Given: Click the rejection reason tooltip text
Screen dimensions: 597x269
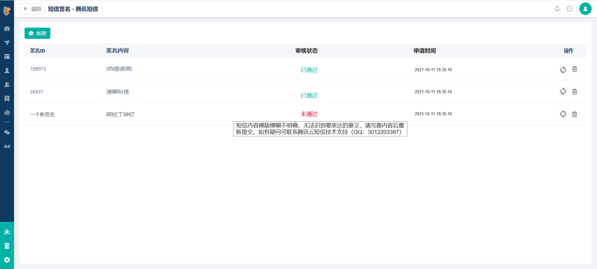Looking at the screenshot, I should click(320, 129).
